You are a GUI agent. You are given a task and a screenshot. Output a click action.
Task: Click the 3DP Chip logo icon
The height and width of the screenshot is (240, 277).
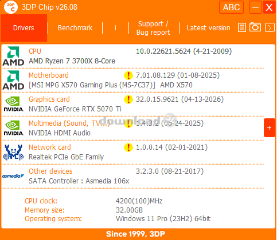pos(11,7)
